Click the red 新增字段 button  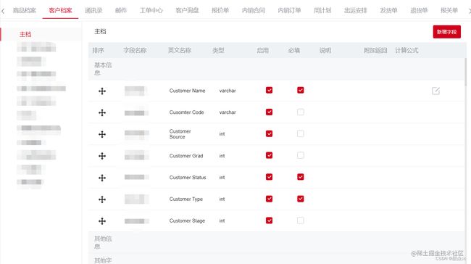point(446,32)
